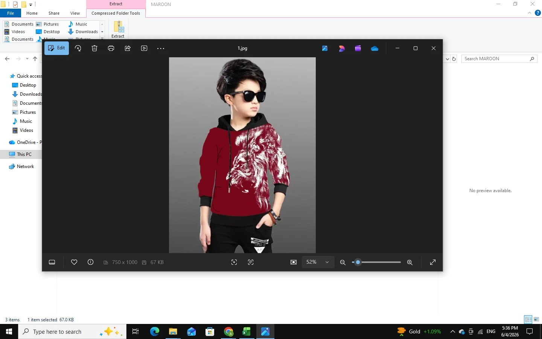Image resolution: width=542 pixels, height=339 pixels.
Task: Open the 52% zoom level dropdown
Action: [x=318, y=262]
